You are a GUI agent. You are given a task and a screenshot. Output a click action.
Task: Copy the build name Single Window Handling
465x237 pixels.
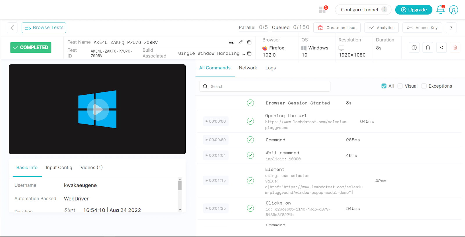249,53
